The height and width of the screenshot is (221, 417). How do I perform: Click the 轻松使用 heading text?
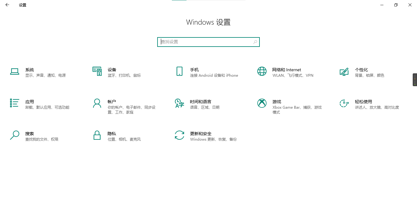[x=364, y=102]
